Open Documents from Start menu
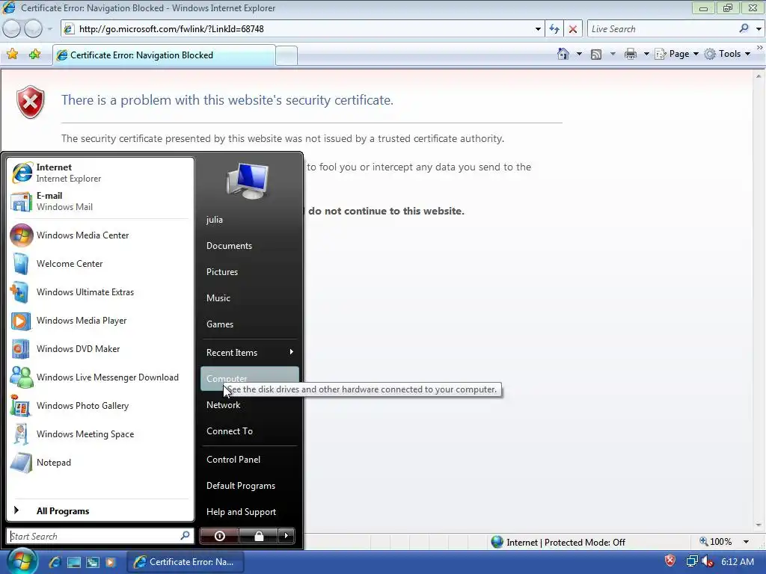766x574 pixels. coord(249,246)
